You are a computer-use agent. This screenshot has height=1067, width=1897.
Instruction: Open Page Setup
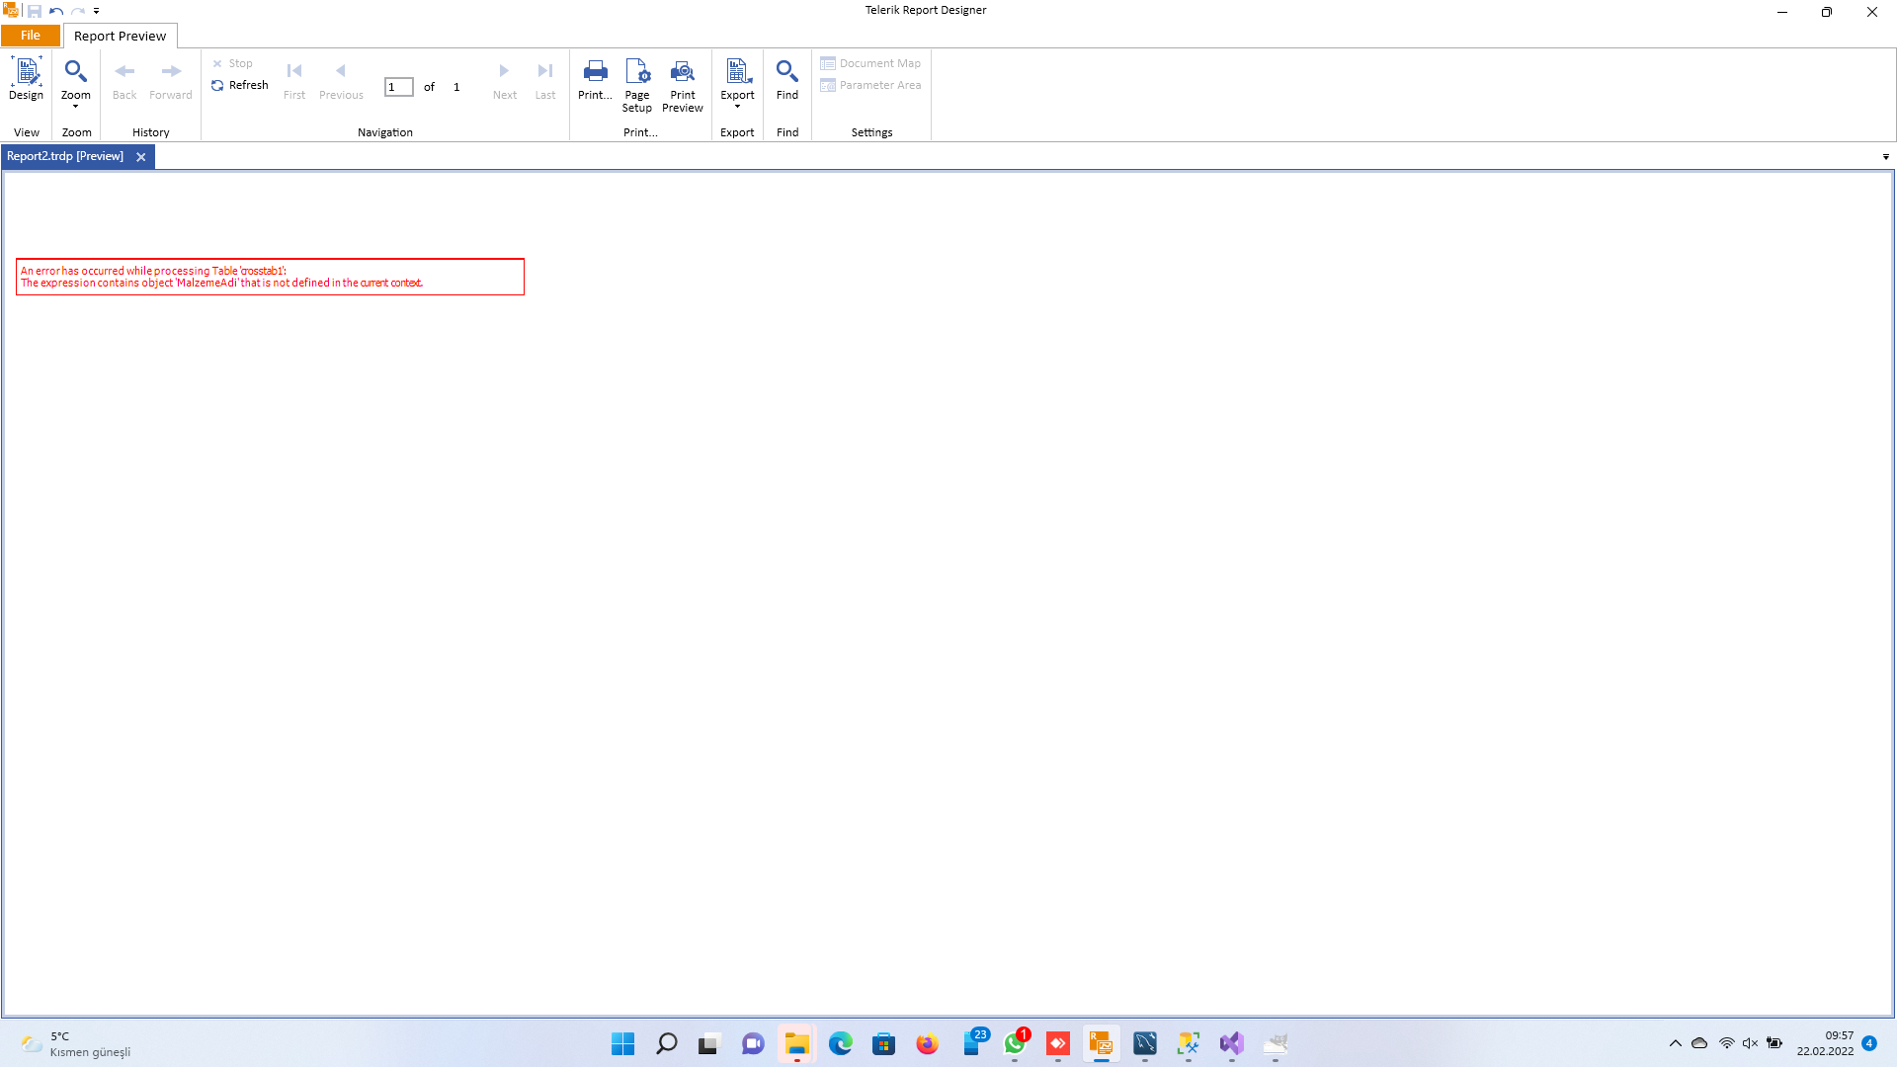coord(637,85)
